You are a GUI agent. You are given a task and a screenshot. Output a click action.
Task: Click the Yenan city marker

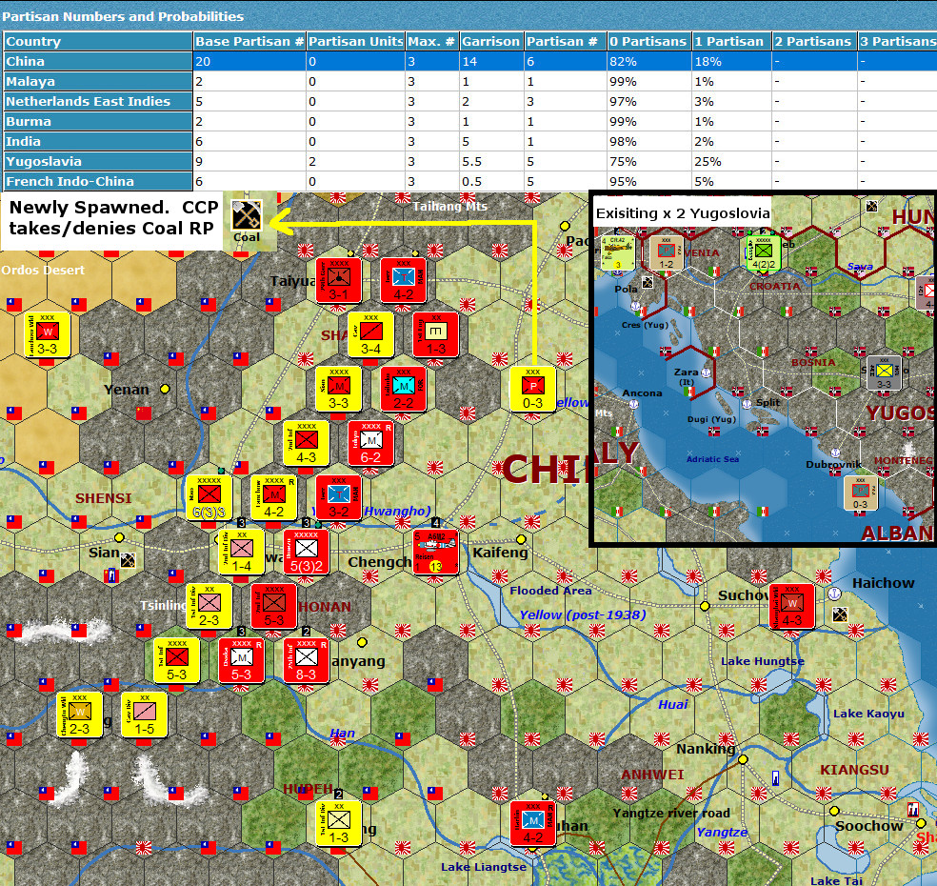165,389
